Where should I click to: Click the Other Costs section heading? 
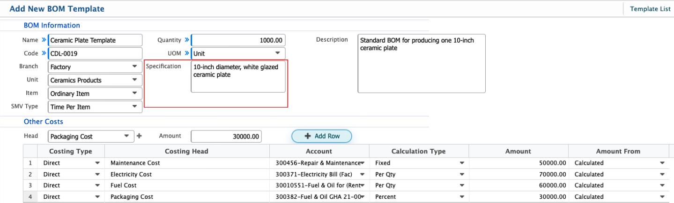pos(44,122)
